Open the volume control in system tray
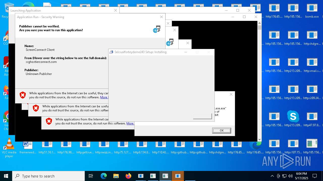The height and width of the screenshot is (181, 323). pos(290,176)
